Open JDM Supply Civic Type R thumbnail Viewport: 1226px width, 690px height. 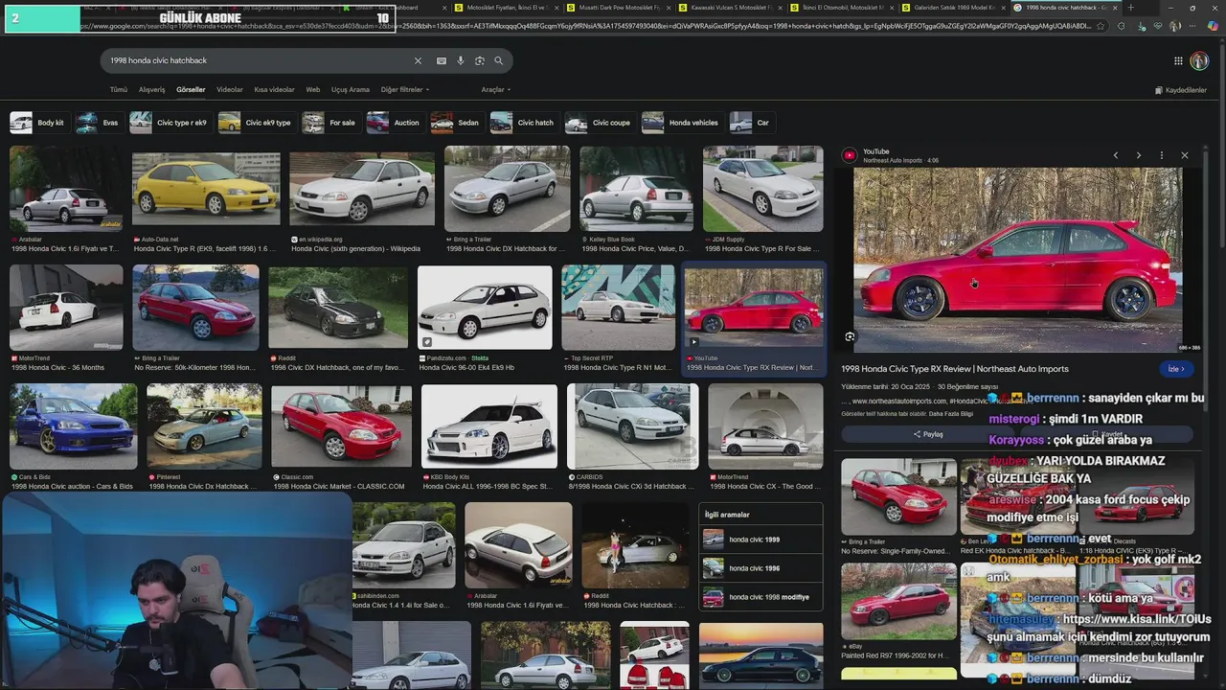[762, 189]
